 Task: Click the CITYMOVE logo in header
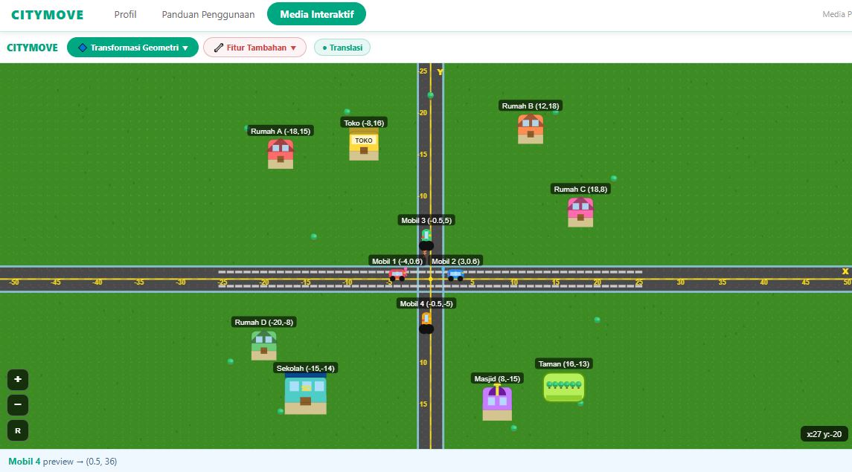coord(48,15)
